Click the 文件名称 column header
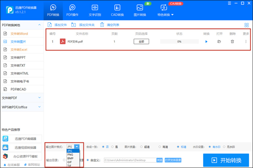This screenshot has height=168, width=253. point(82,34)
